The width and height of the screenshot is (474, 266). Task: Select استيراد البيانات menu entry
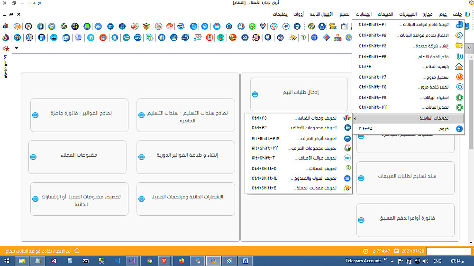click(408, 98)
